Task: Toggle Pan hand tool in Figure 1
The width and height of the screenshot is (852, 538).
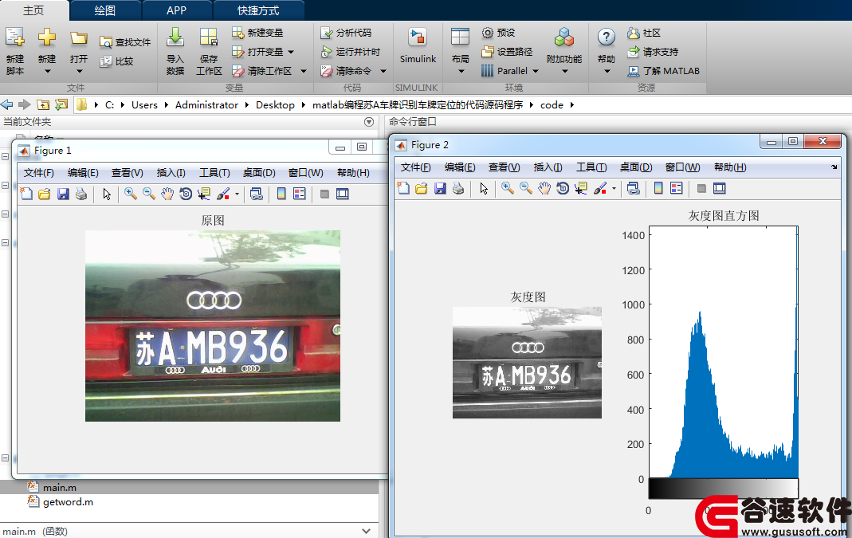Action: 167,194
